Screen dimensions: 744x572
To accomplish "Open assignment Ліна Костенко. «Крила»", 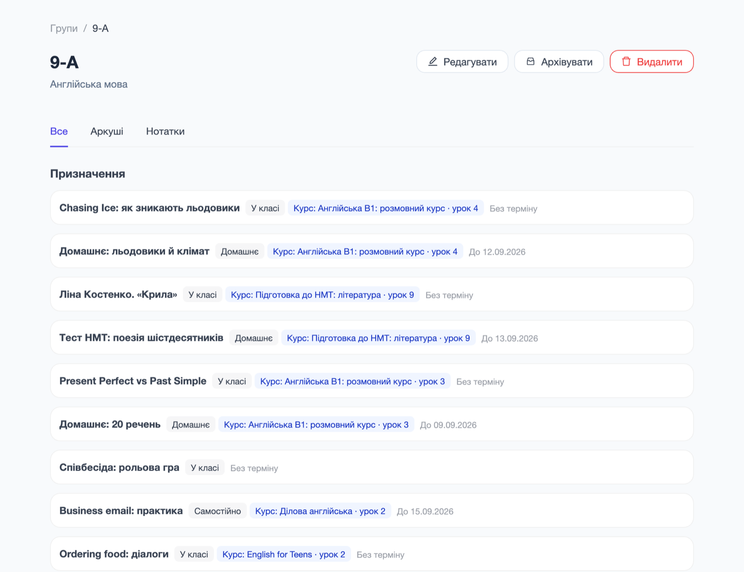I will 372,294.
